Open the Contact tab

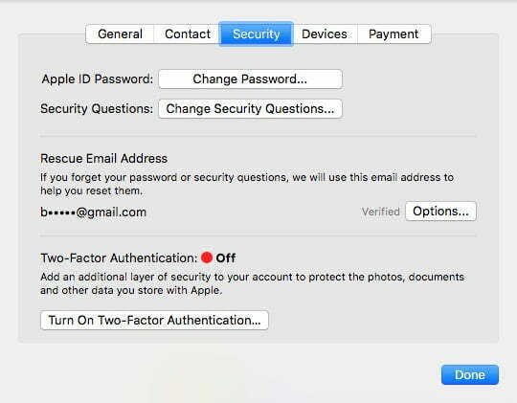tap(188, 34)
